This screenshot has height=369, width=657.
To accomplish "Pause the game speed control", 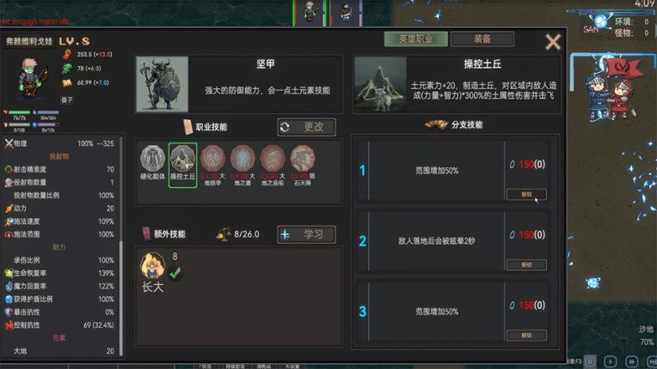I will (x=590, y=361).
